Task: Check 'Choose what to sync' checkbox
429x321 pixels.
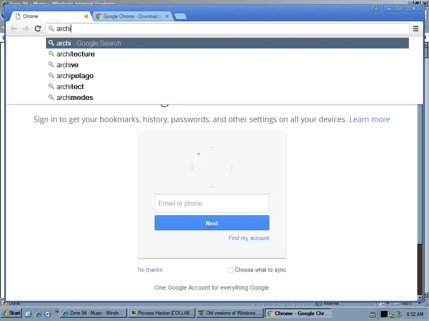Action: 230,270
